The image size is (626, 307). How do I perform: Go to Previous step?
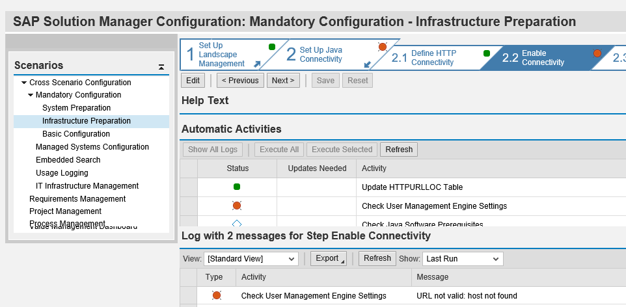240,80
